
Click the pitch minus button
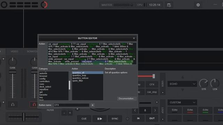(x=64, y=113)
